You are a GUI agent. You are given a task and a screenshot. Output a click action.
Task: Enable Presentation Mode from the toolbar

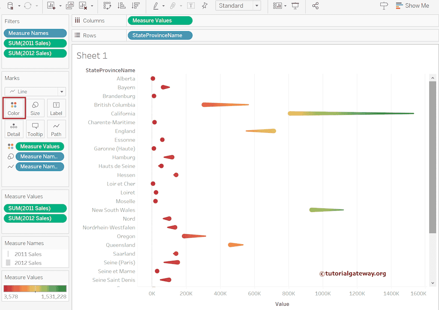(x=295, y=6)
